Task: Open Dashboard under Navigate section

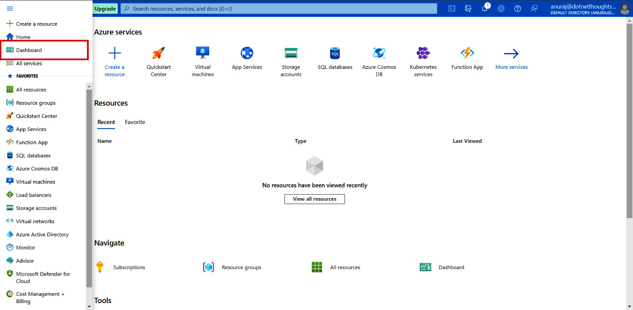Action: tap(442, 267)
